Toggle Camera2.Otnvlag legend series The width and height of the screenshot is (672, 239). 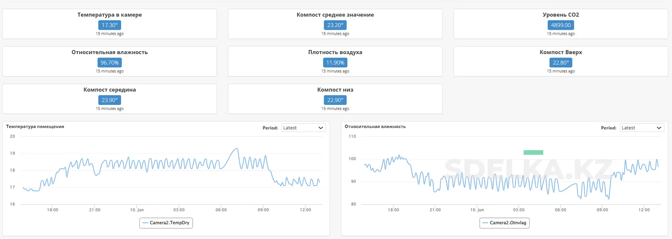[x=504, y=223]
